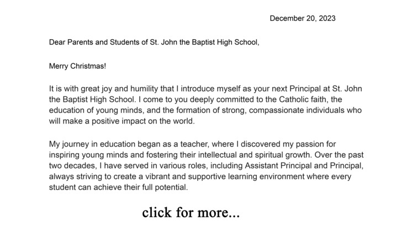Click the "Merry Christmas!" greeting

coord(77,66)
